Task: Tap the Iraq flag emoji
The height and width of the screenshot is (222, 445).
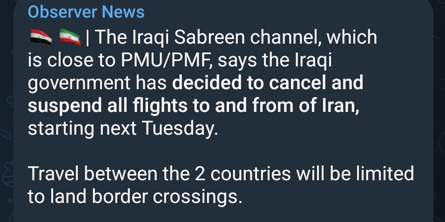Action: pyautogui.click(x=41, y=37)
